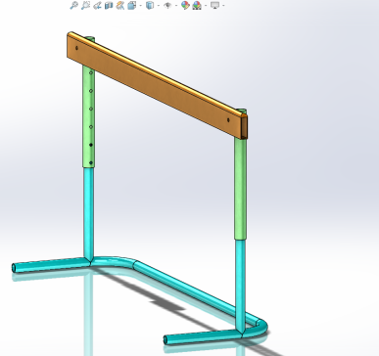Expand the Display Style dropdown arrow
379x356 pixels.
159,6
